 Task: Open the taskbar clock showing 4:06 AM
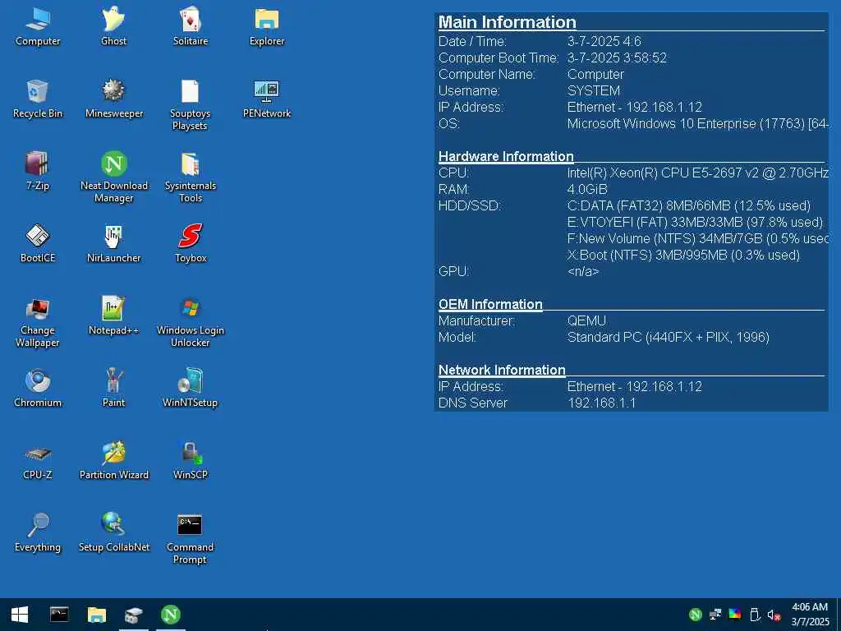click(x=810, y=615)
